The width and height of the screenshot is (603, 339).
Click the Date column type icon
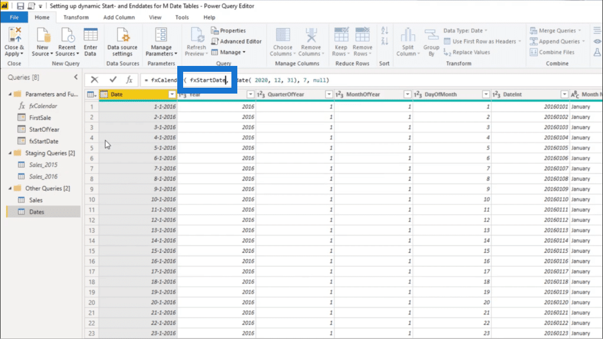click(x=104, y=94)
